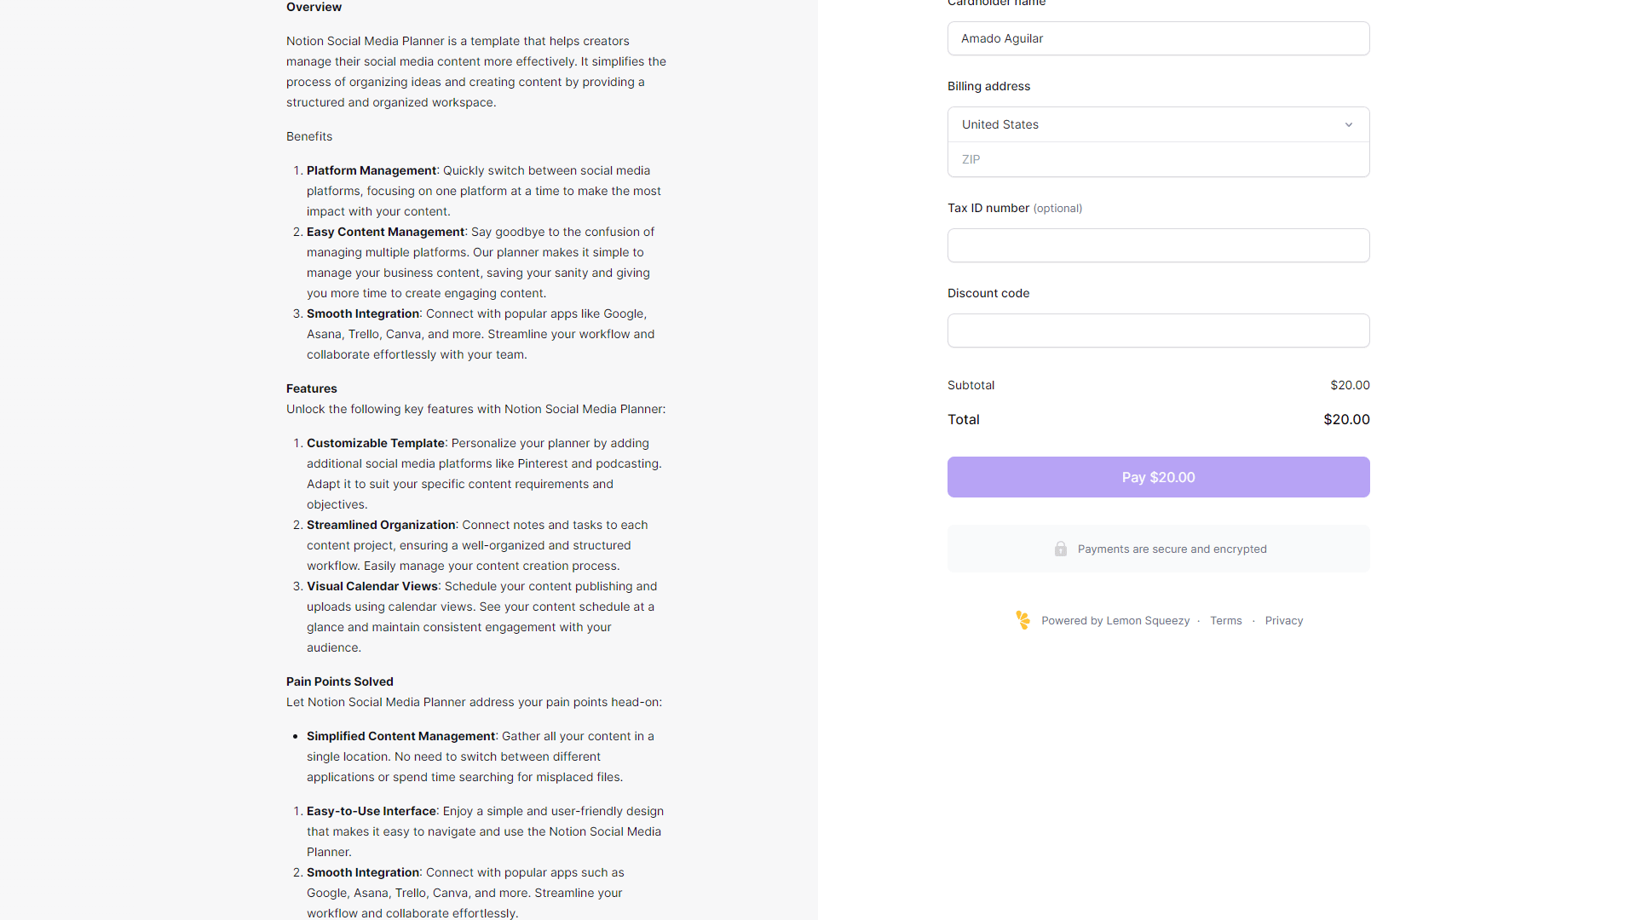The image size is (1636, 920).
Task: Click 'Easy-to-Use Interface' list item title
Action: 372,811
